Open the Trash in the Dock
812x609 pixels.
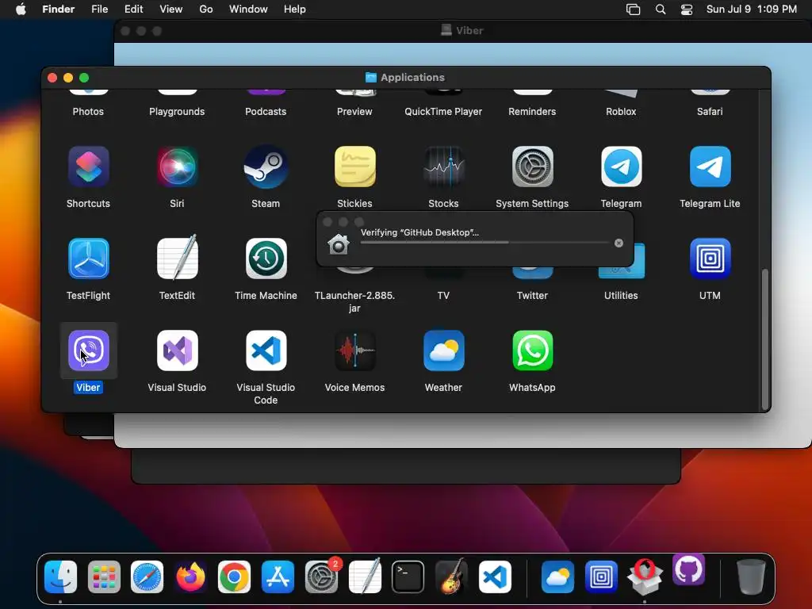coord(751,576)
